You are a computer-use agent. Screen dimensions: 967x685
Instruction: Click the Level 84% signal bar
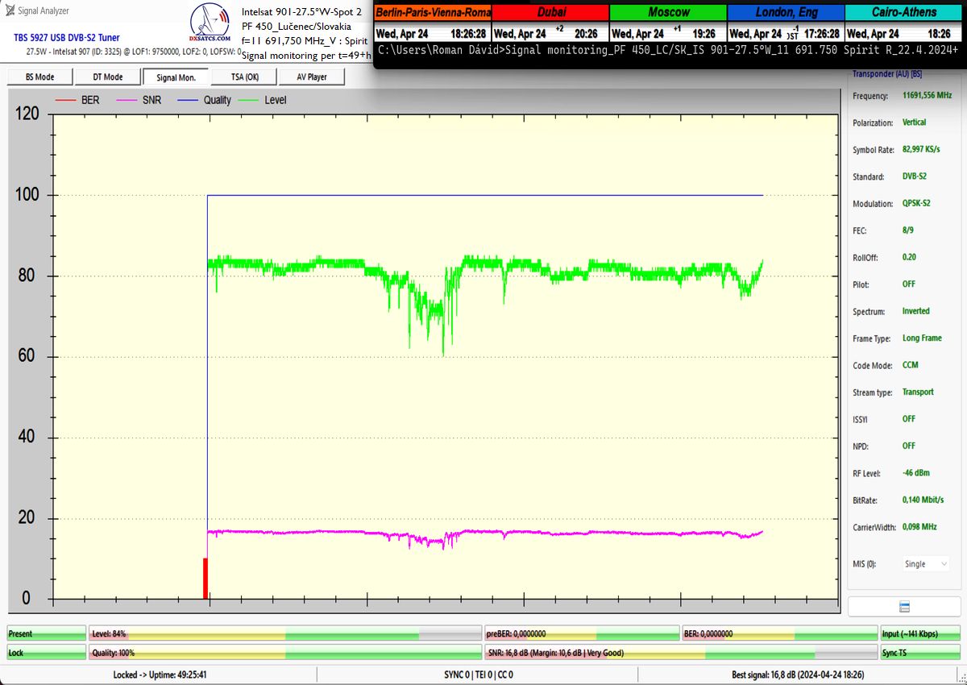(285, 634)
